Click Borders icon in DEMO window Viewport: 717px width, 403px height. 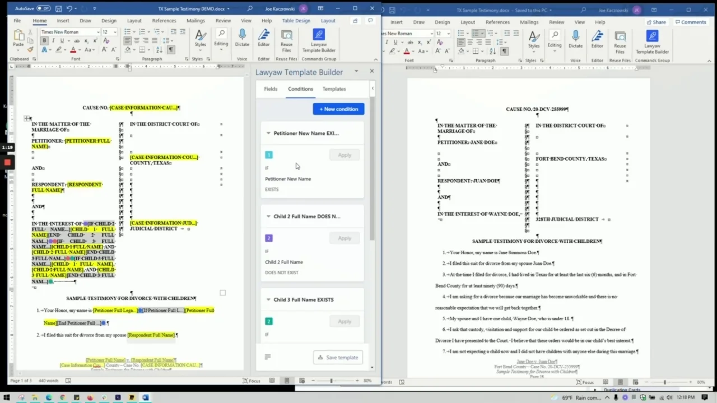tap(142, 50)
